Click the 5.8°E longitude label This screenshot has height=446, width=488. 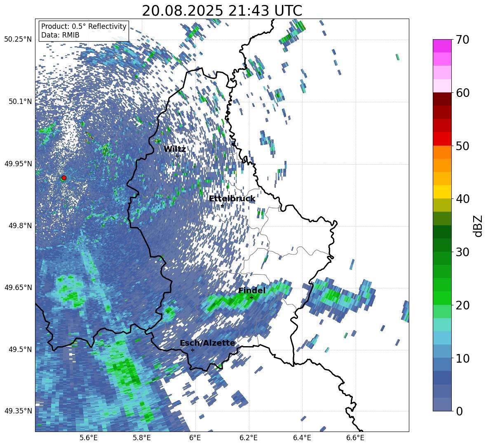click(x=142, y=438)
